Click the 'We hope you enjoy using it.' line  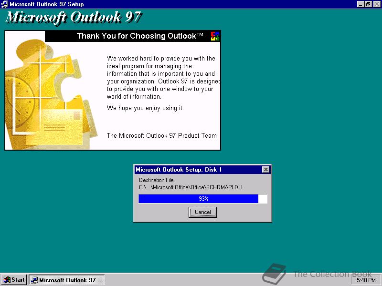[x=145, y=108]
